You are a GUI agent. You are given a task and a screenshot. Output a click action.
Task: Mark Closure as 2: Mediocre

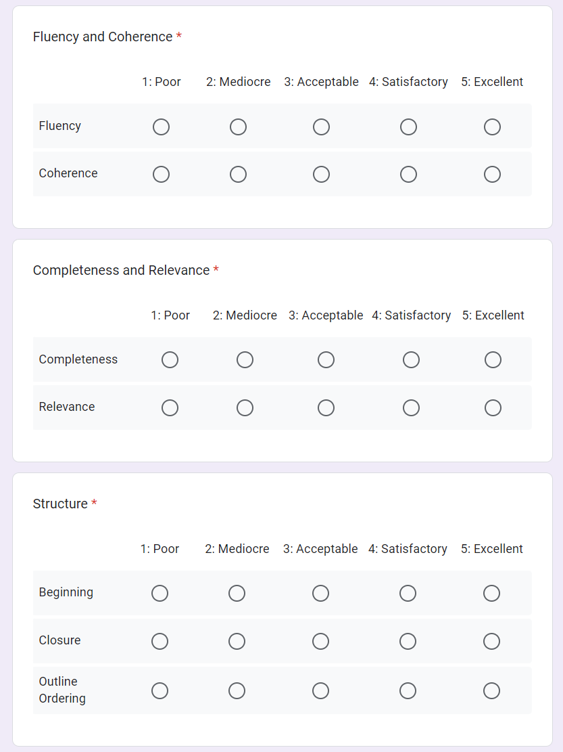click(x=237, y=641)
